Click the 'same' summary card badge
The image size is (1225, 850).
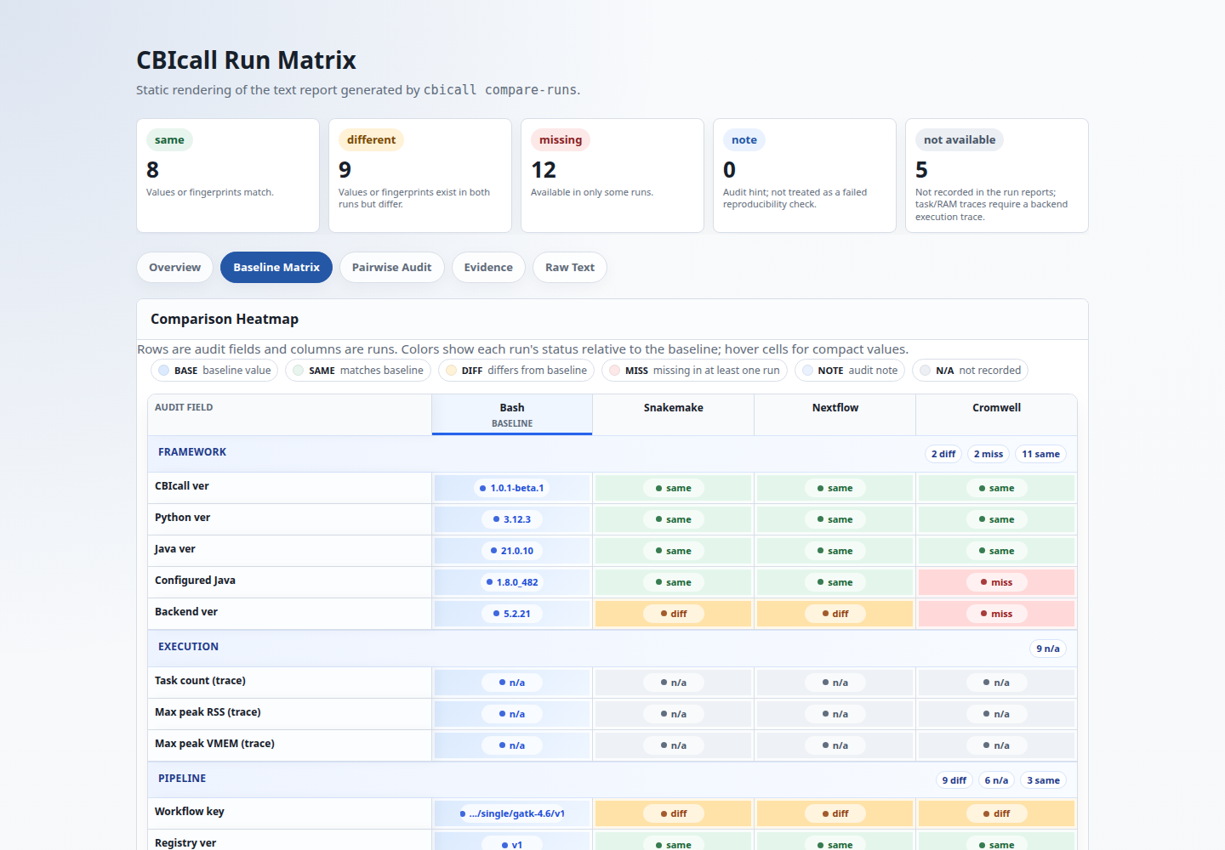(169, 139)
